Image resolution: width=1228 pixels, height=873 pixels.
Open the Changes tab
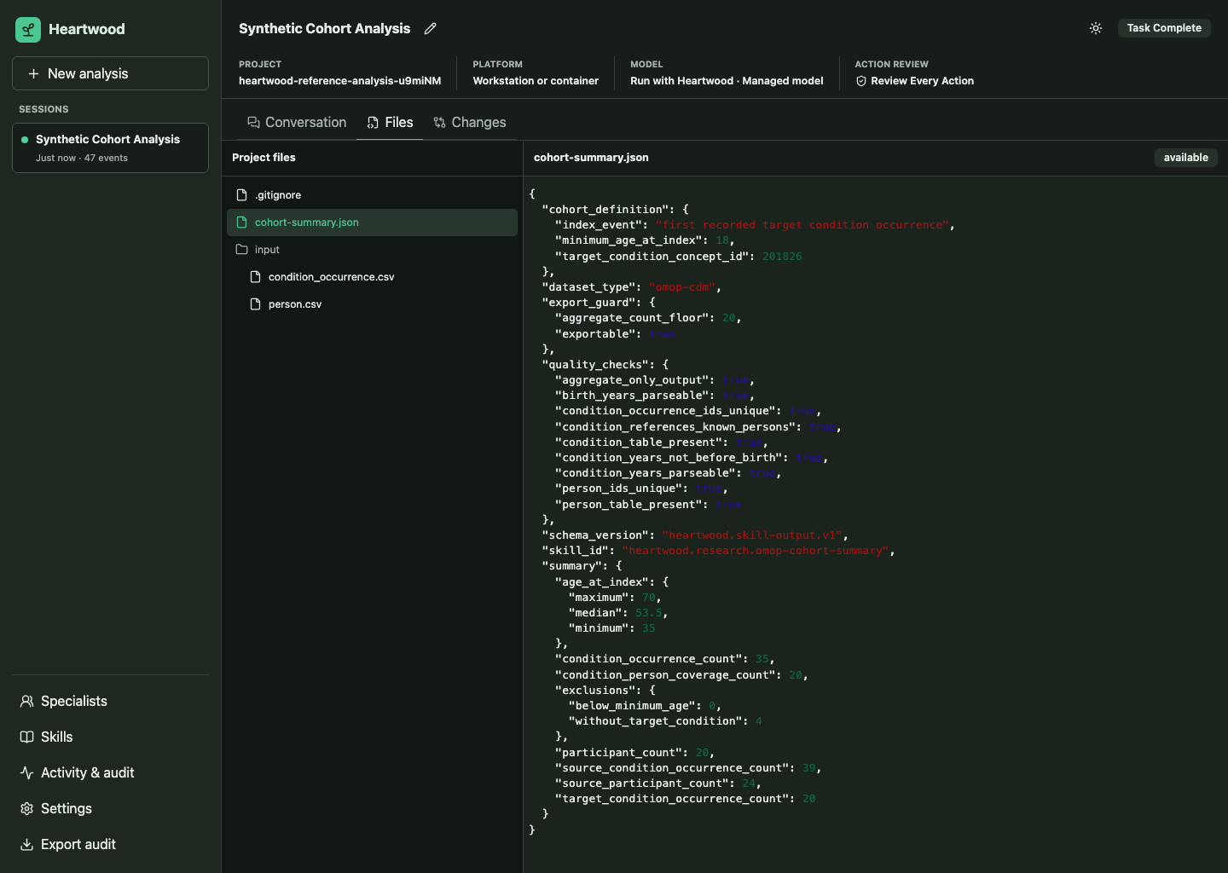[470, 122]
